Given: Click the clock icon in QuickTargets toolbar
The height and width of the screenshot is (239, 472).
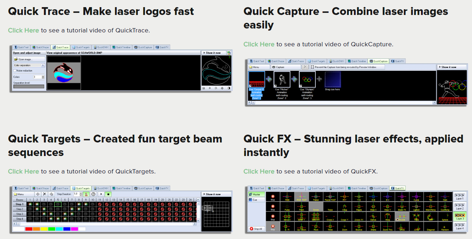Looking at the screenshot, I should (x=93, y=194).
